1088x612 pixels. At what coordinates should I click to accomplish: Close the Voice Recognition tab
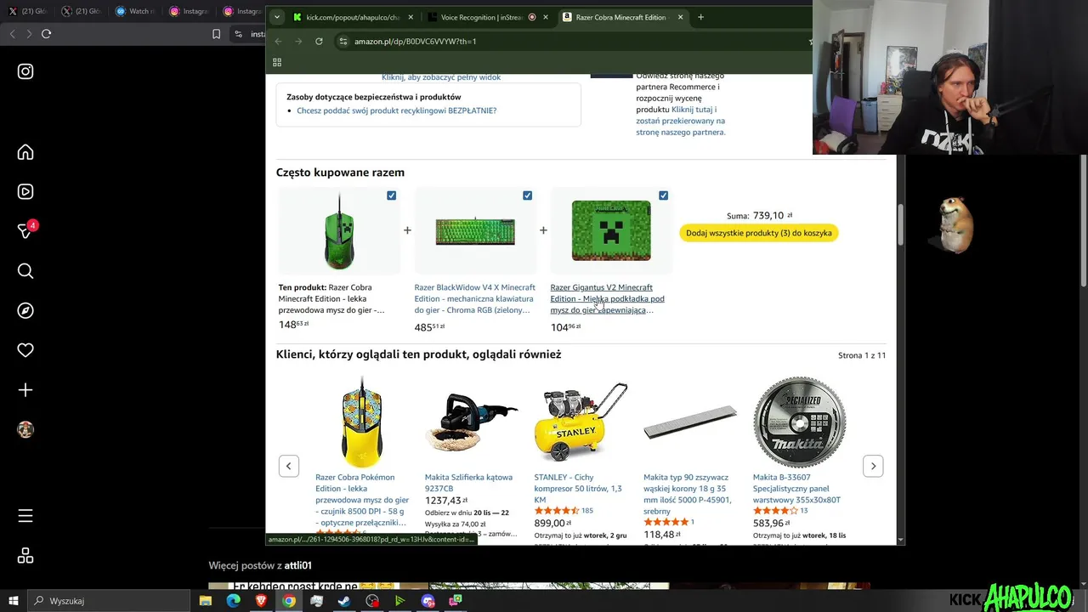click(546, 17)
